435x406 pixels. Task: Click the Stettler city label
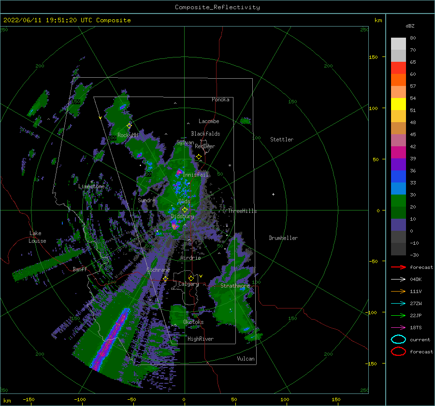[x=282, y=140]
